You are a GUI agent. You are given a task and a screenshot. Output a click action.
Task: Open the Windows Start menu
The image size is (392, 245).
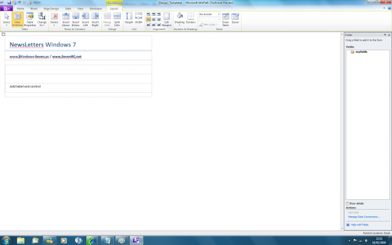(x=6, y=240)
